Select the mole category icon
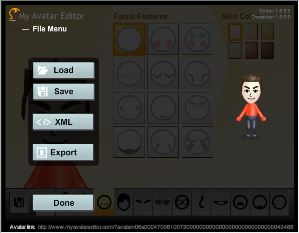This screenshot has height=233, width=299. [x=279, y=202]
